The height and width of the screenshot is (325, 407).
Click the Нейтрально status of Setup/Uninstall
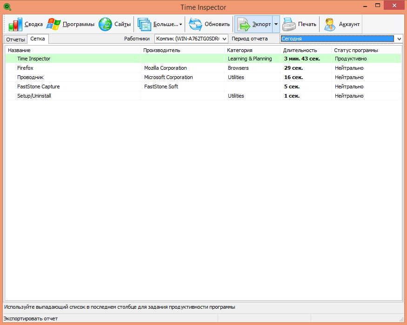[x=349, y=96]
